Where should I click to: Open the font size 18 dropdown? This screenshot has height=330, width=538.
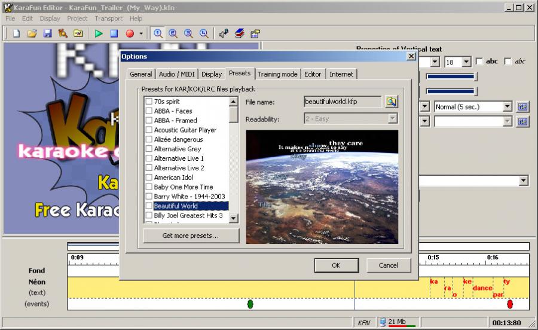466,62
